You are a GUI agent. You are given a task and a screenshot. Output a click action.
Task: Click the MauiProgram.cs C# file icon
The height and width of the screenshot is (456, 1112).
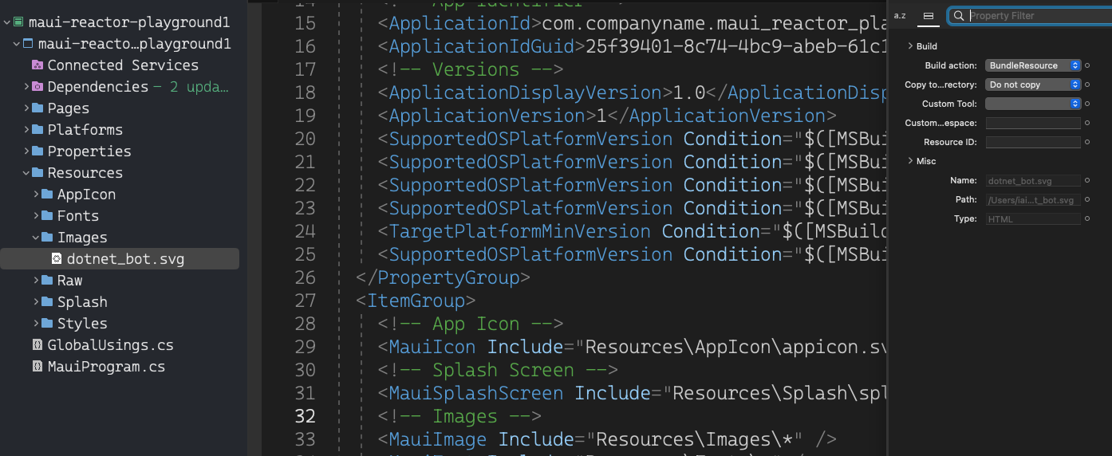[37, 367]
